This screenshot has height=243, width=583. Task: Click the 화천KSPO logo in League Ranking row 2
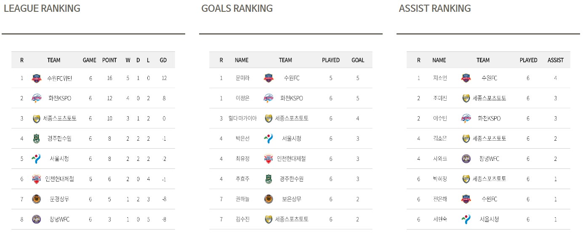(x=37, y=98)
